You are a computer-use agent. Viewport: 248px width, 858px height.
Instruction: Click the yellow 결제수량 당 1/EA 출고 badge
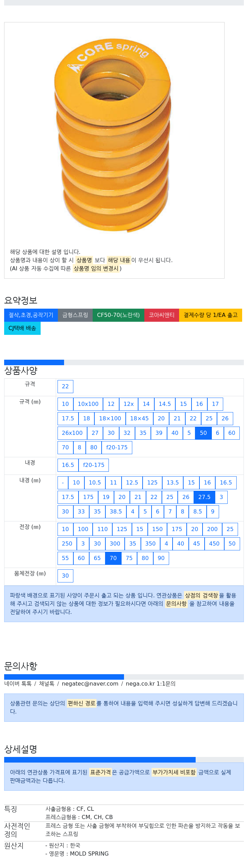point(210,315)
